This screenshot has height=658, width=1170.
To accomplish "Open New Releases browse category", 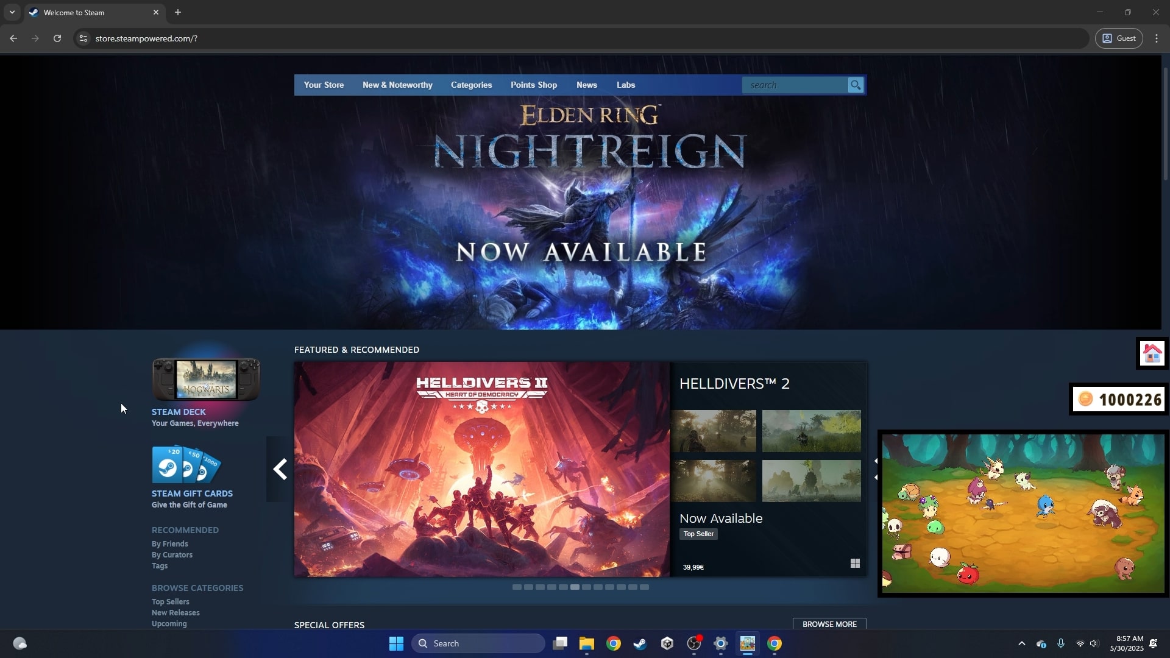I will 175,613.
